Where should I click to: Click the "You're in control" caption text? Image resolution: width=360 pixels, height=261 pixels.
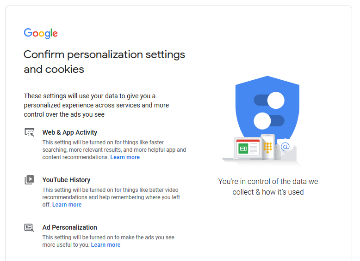click(x=268, y=187)
